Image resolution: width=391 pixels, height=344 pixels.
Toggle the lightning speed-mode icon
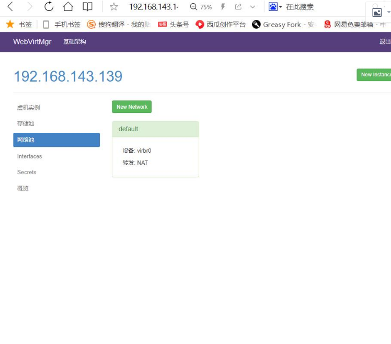click(223, 7)
